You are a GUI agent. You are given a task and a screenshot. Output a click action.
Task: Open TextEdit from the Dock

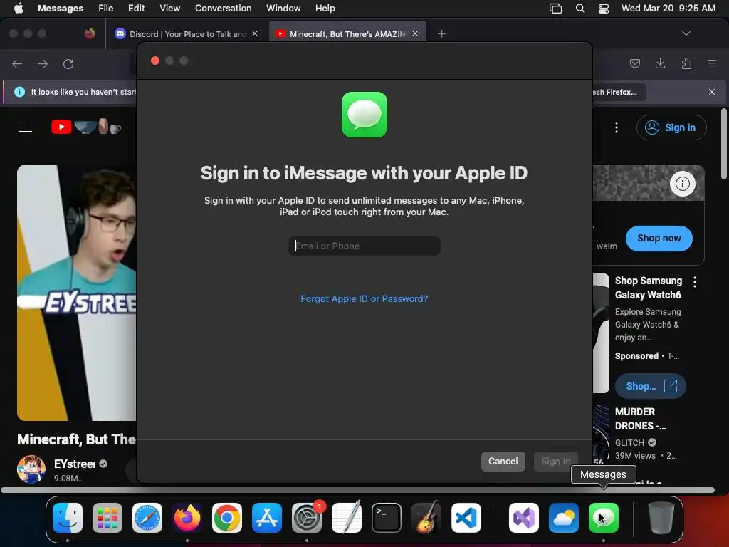click(347, 518)
